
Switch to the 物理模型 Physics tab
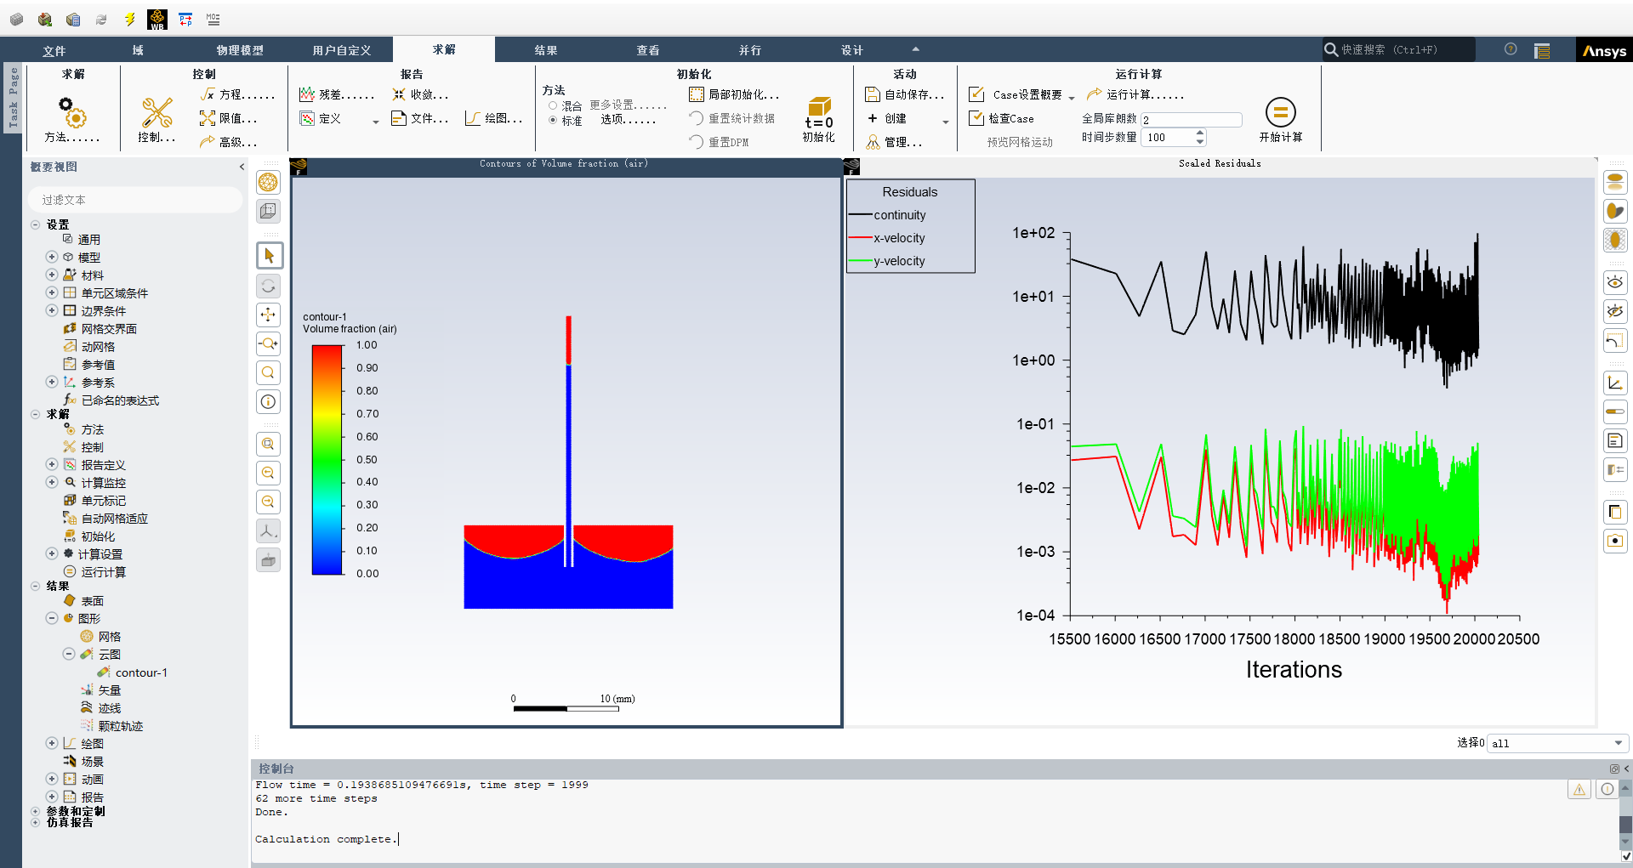tap(240, 51)
